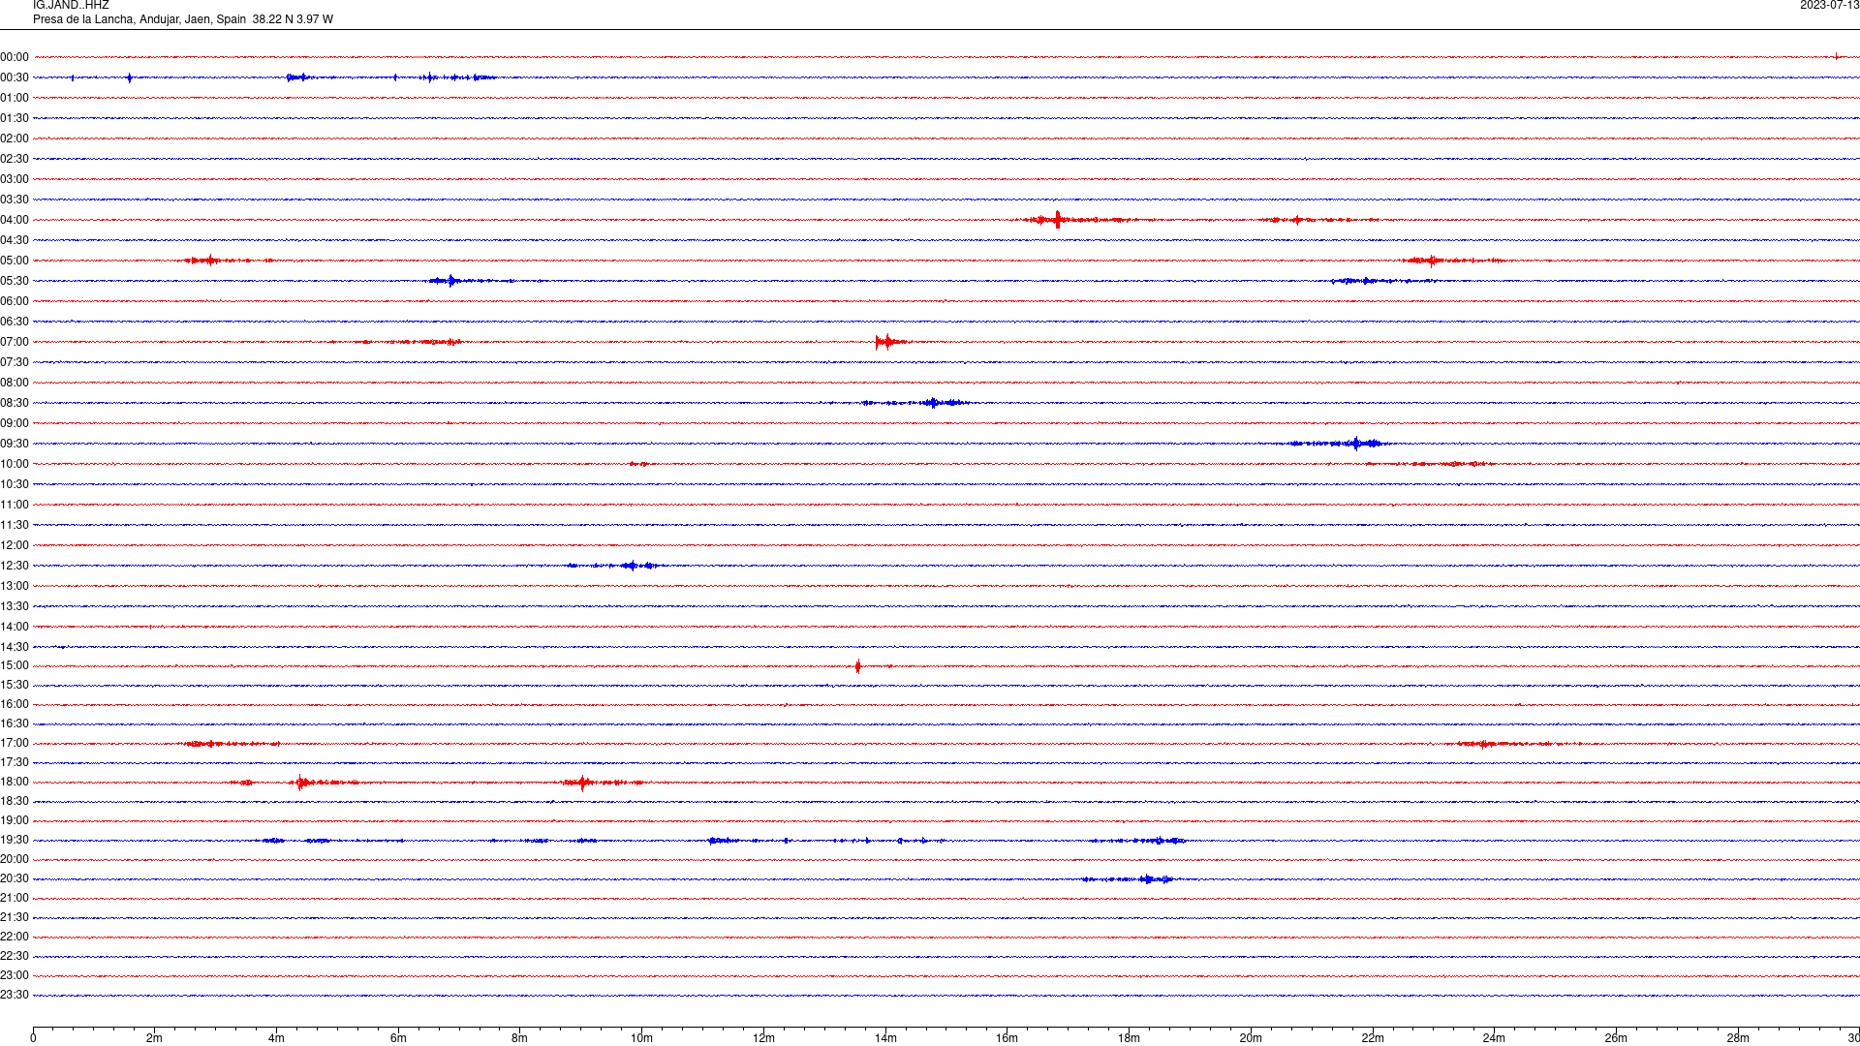Select the 05:30 trace label
Screen dimensions: 1860x1046
pos(15,281)
